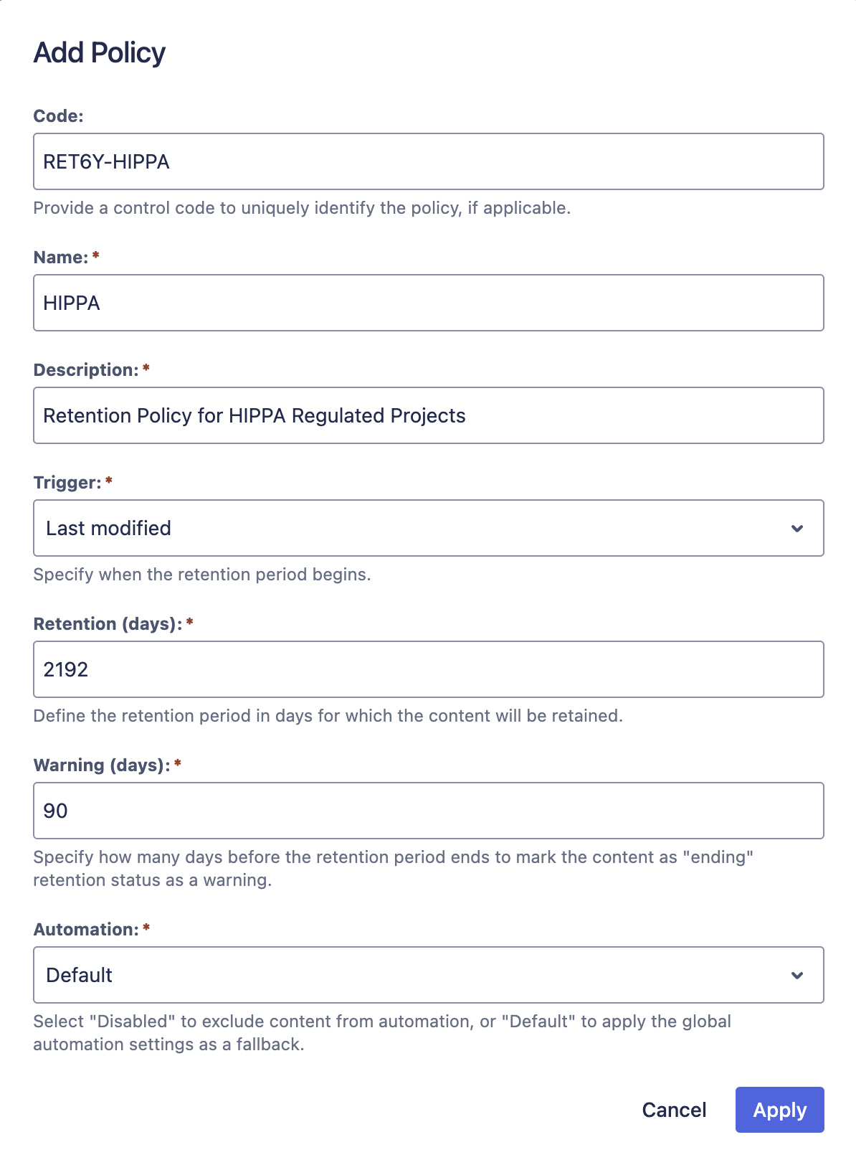Click the Add Policy heading

98,52
